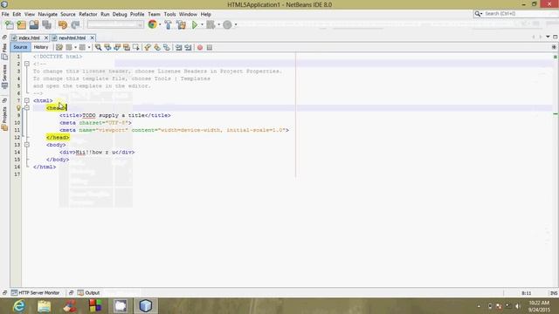Click the Debug Project icon
Image resolution: width=559 pixels, height=314 pixels.
tap(210, 24)
